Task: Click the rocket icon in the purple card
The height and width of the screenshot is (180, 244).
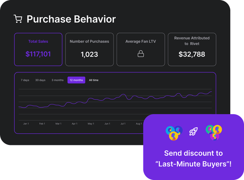Action: click(x=193, y=131)
